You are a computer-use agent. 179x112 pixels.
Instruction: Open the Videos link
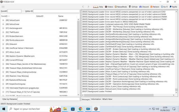click(x=109, y=7)
